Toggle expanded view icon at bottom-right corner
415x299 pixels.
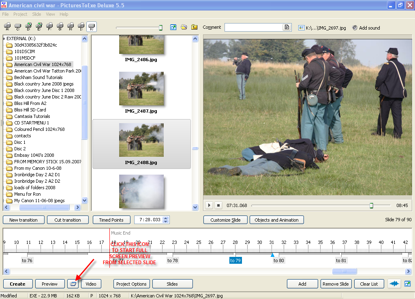(407, 284)
